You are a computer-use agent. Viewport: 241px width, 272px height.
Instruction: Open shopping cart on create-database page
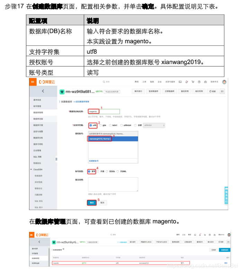click(193, 82)
